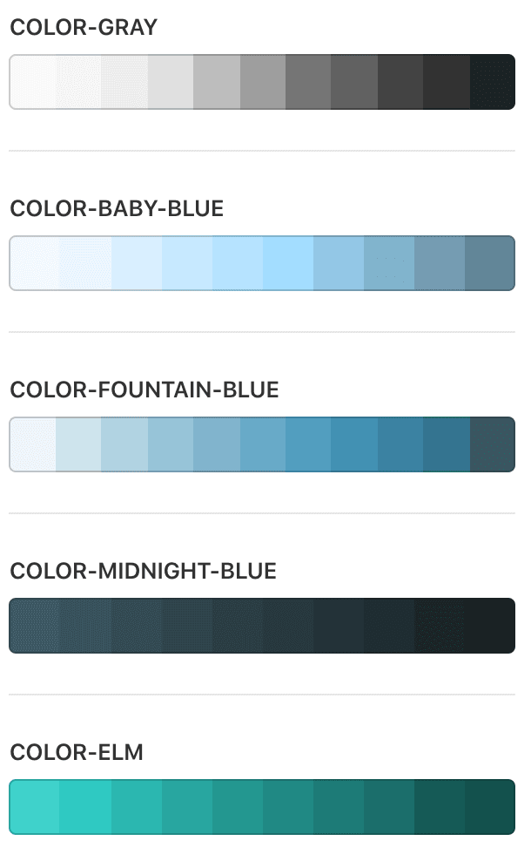This screenshot has width=531, height=861.
Task: Click the sixth swatch in COLOR-BABY-BLUE row
Action: point(287,263)
